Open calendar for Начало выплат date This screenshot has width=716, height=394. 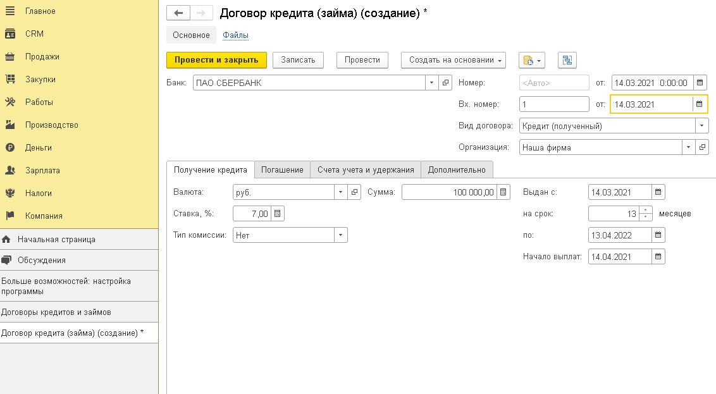pyautogui.click(x=658, y=257)
